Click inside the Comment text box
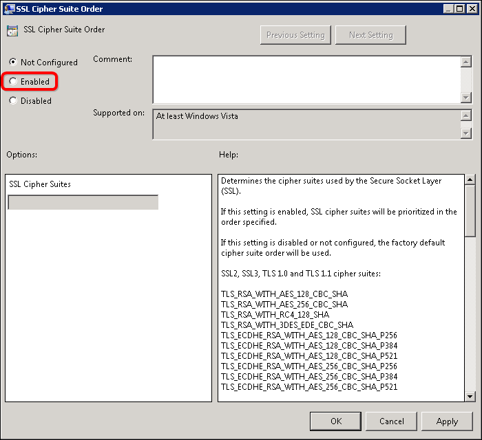Screen dimensions: 482x440 point(306,79)
